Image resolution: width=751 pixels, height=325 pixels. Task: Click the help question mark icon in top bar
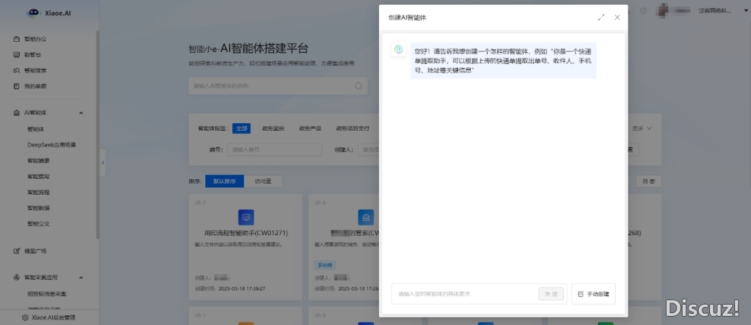point(643,10)
